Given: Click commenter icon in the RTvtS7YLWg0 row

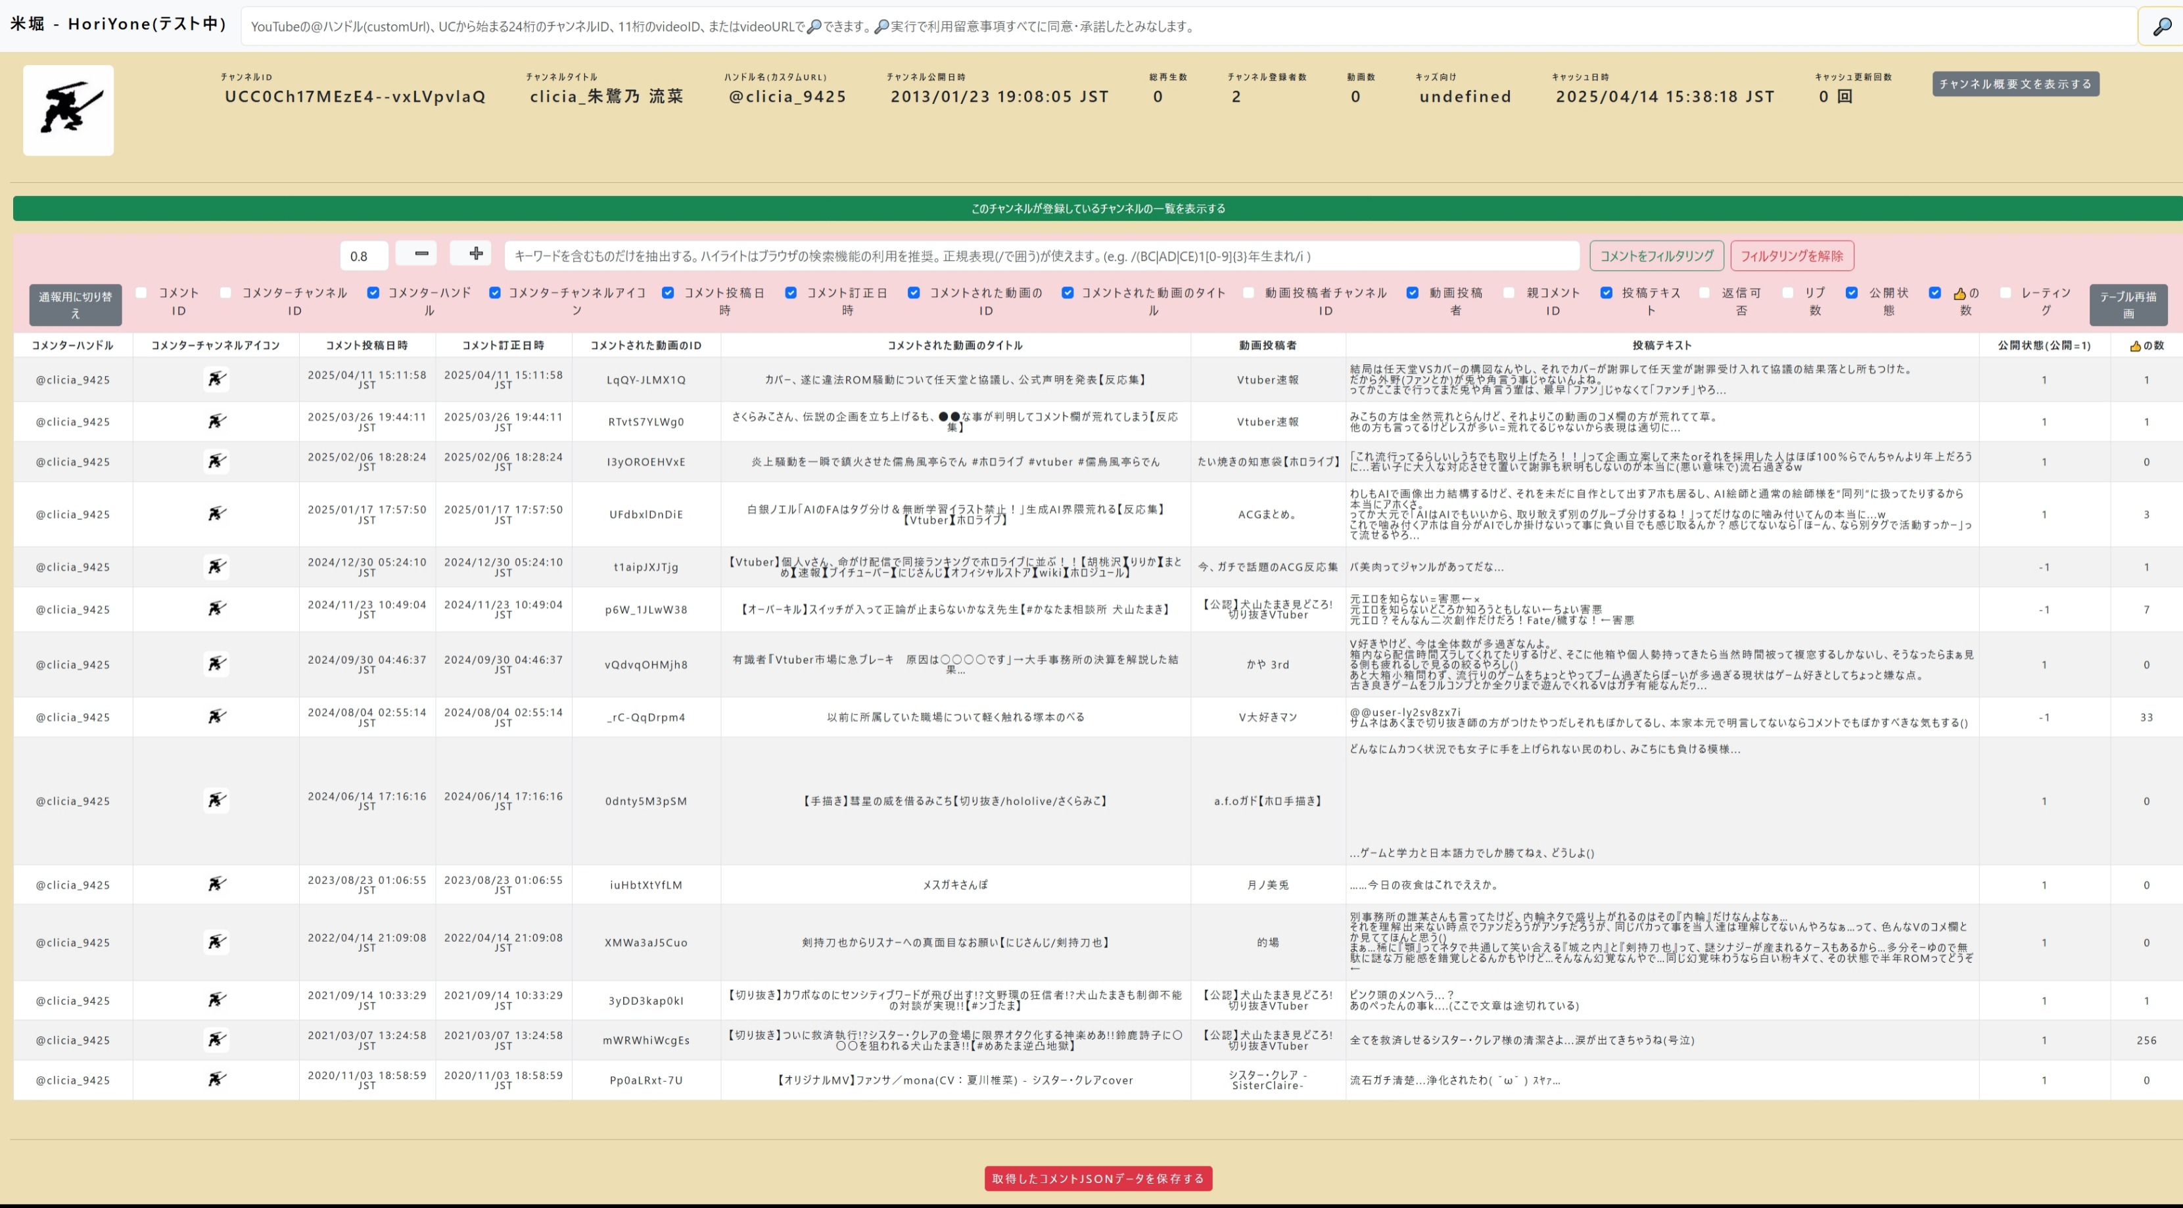Looking at the screenshot, I should click(x=216, y=421).
